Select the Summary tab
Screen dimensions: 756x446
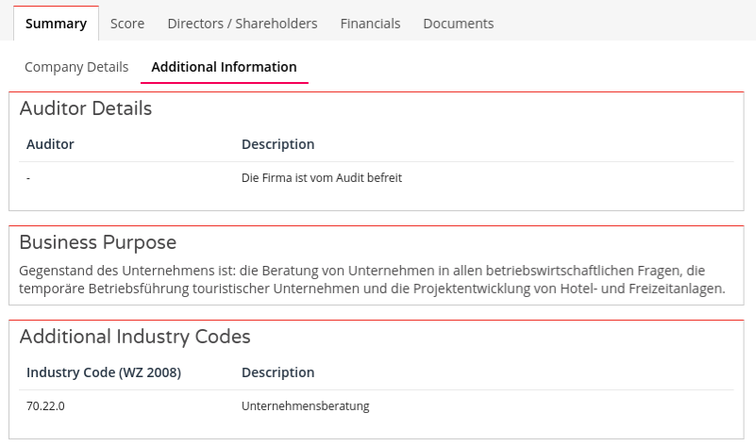[56, 24]
